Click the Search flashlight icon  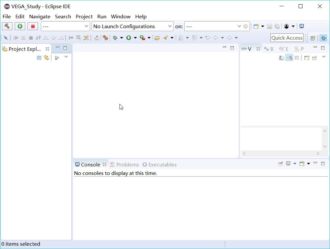(x=165, y=38)
